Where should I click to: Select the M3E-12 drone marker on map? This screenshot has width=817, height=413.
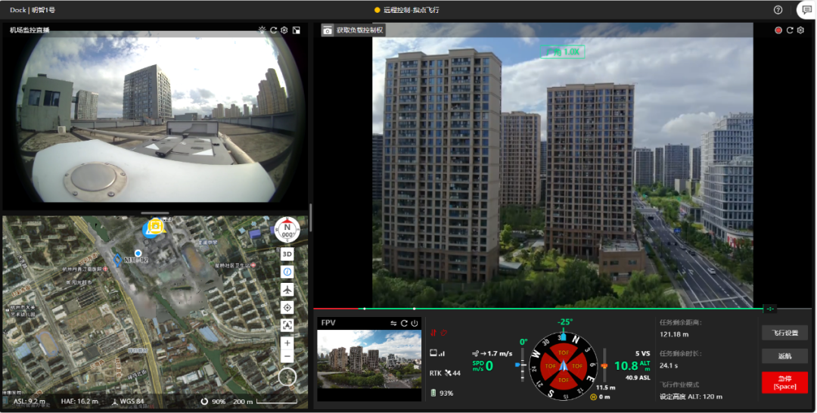118,259
